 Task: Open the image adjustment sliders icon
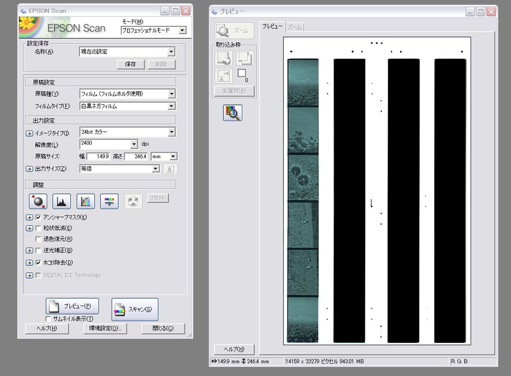click(x=109, y=201)
